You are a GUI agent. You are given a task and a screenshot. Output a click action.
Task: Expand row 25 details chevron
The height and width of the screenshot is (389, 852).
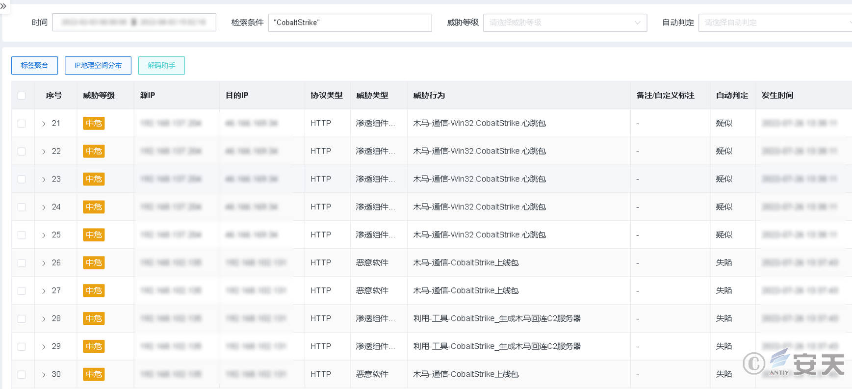[44, 235]
